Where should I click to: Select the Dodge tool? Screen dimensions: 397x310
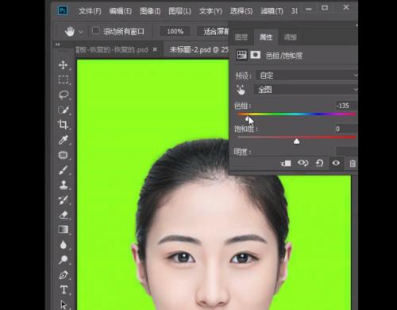[x=63, y=260]
